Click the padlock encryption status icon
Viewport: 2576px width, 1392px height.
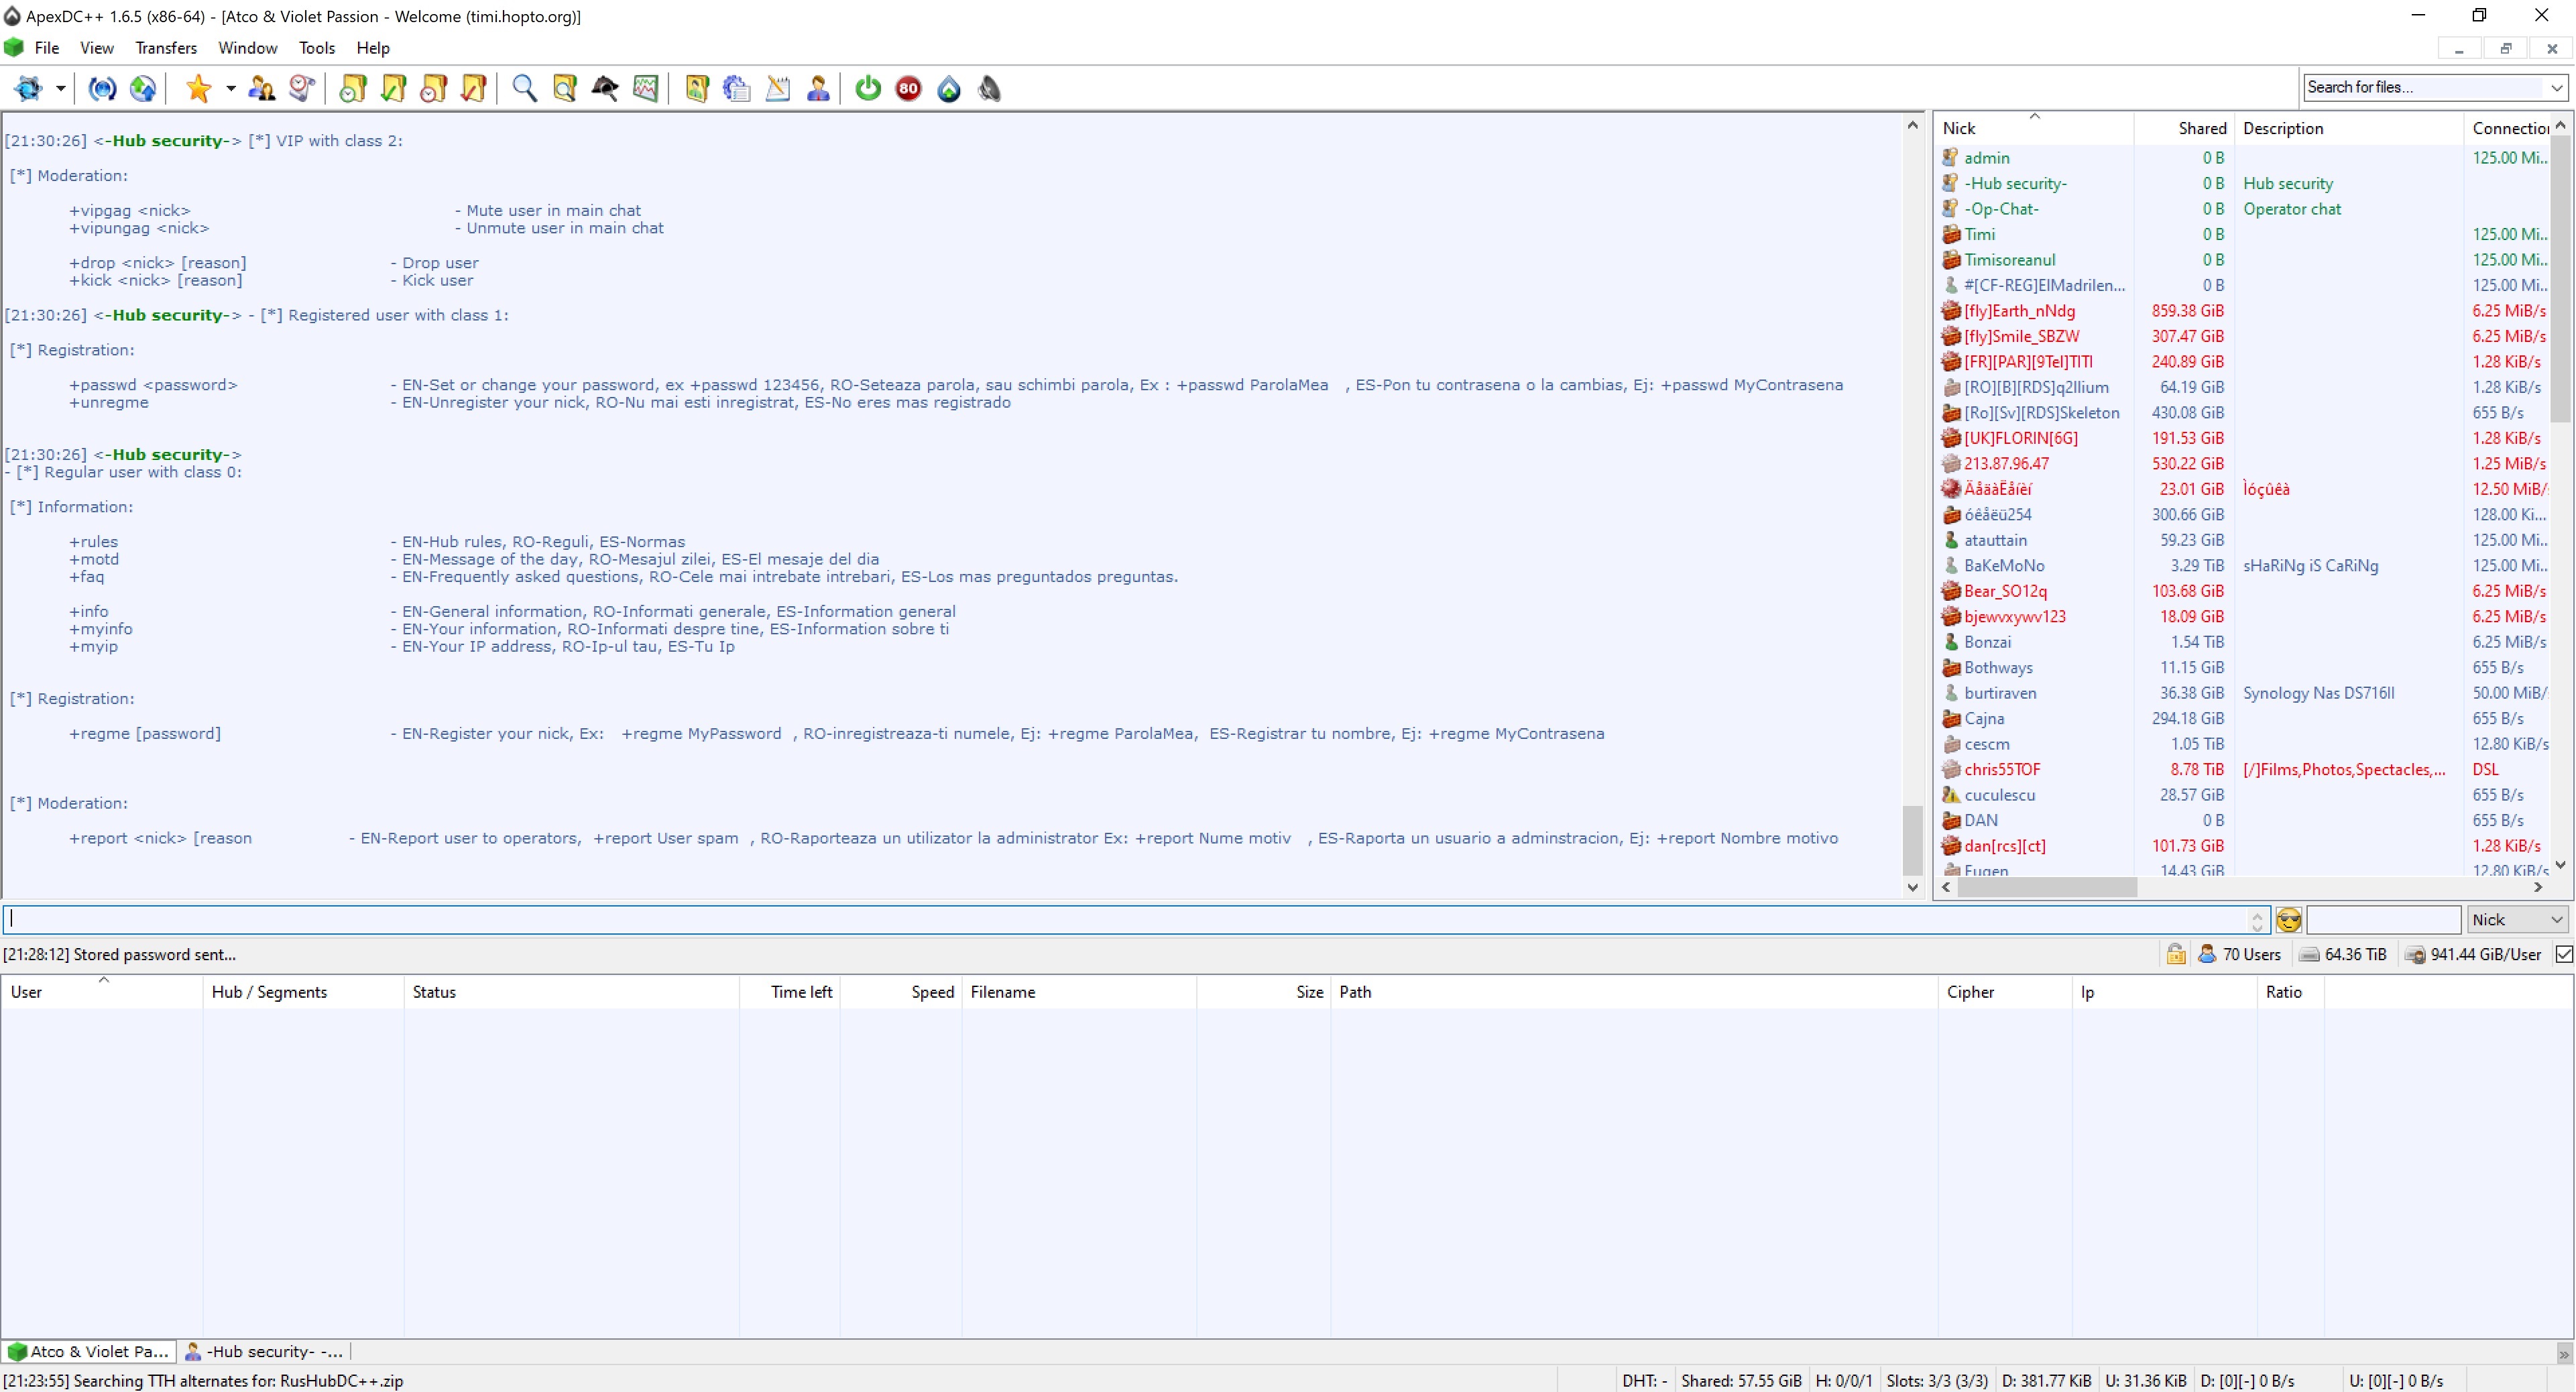tap(2175, 955)
